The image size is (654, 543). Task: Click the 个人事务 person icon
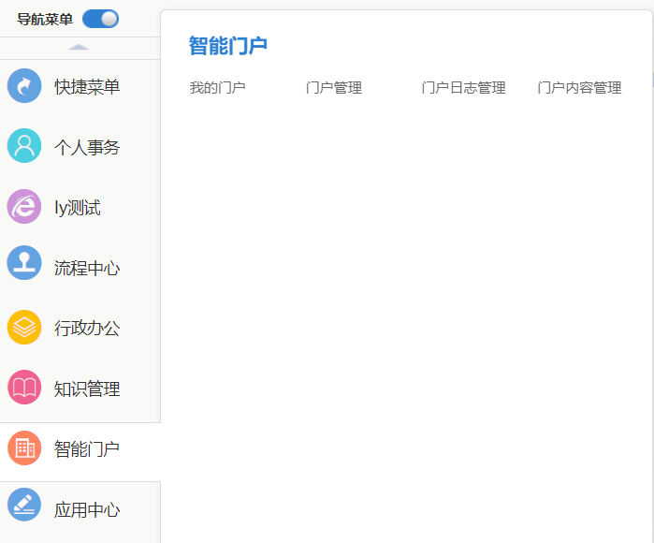tap(24, 146)
